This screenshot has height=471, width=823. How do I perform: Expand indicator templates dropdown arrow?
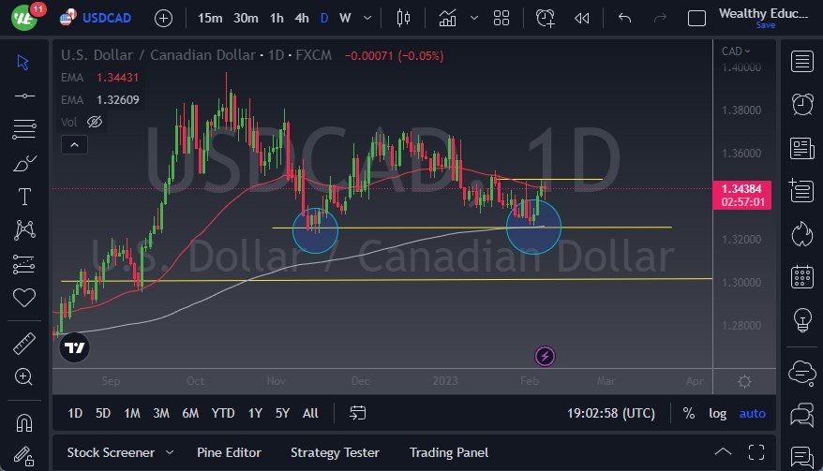click(x=474, y=19)
